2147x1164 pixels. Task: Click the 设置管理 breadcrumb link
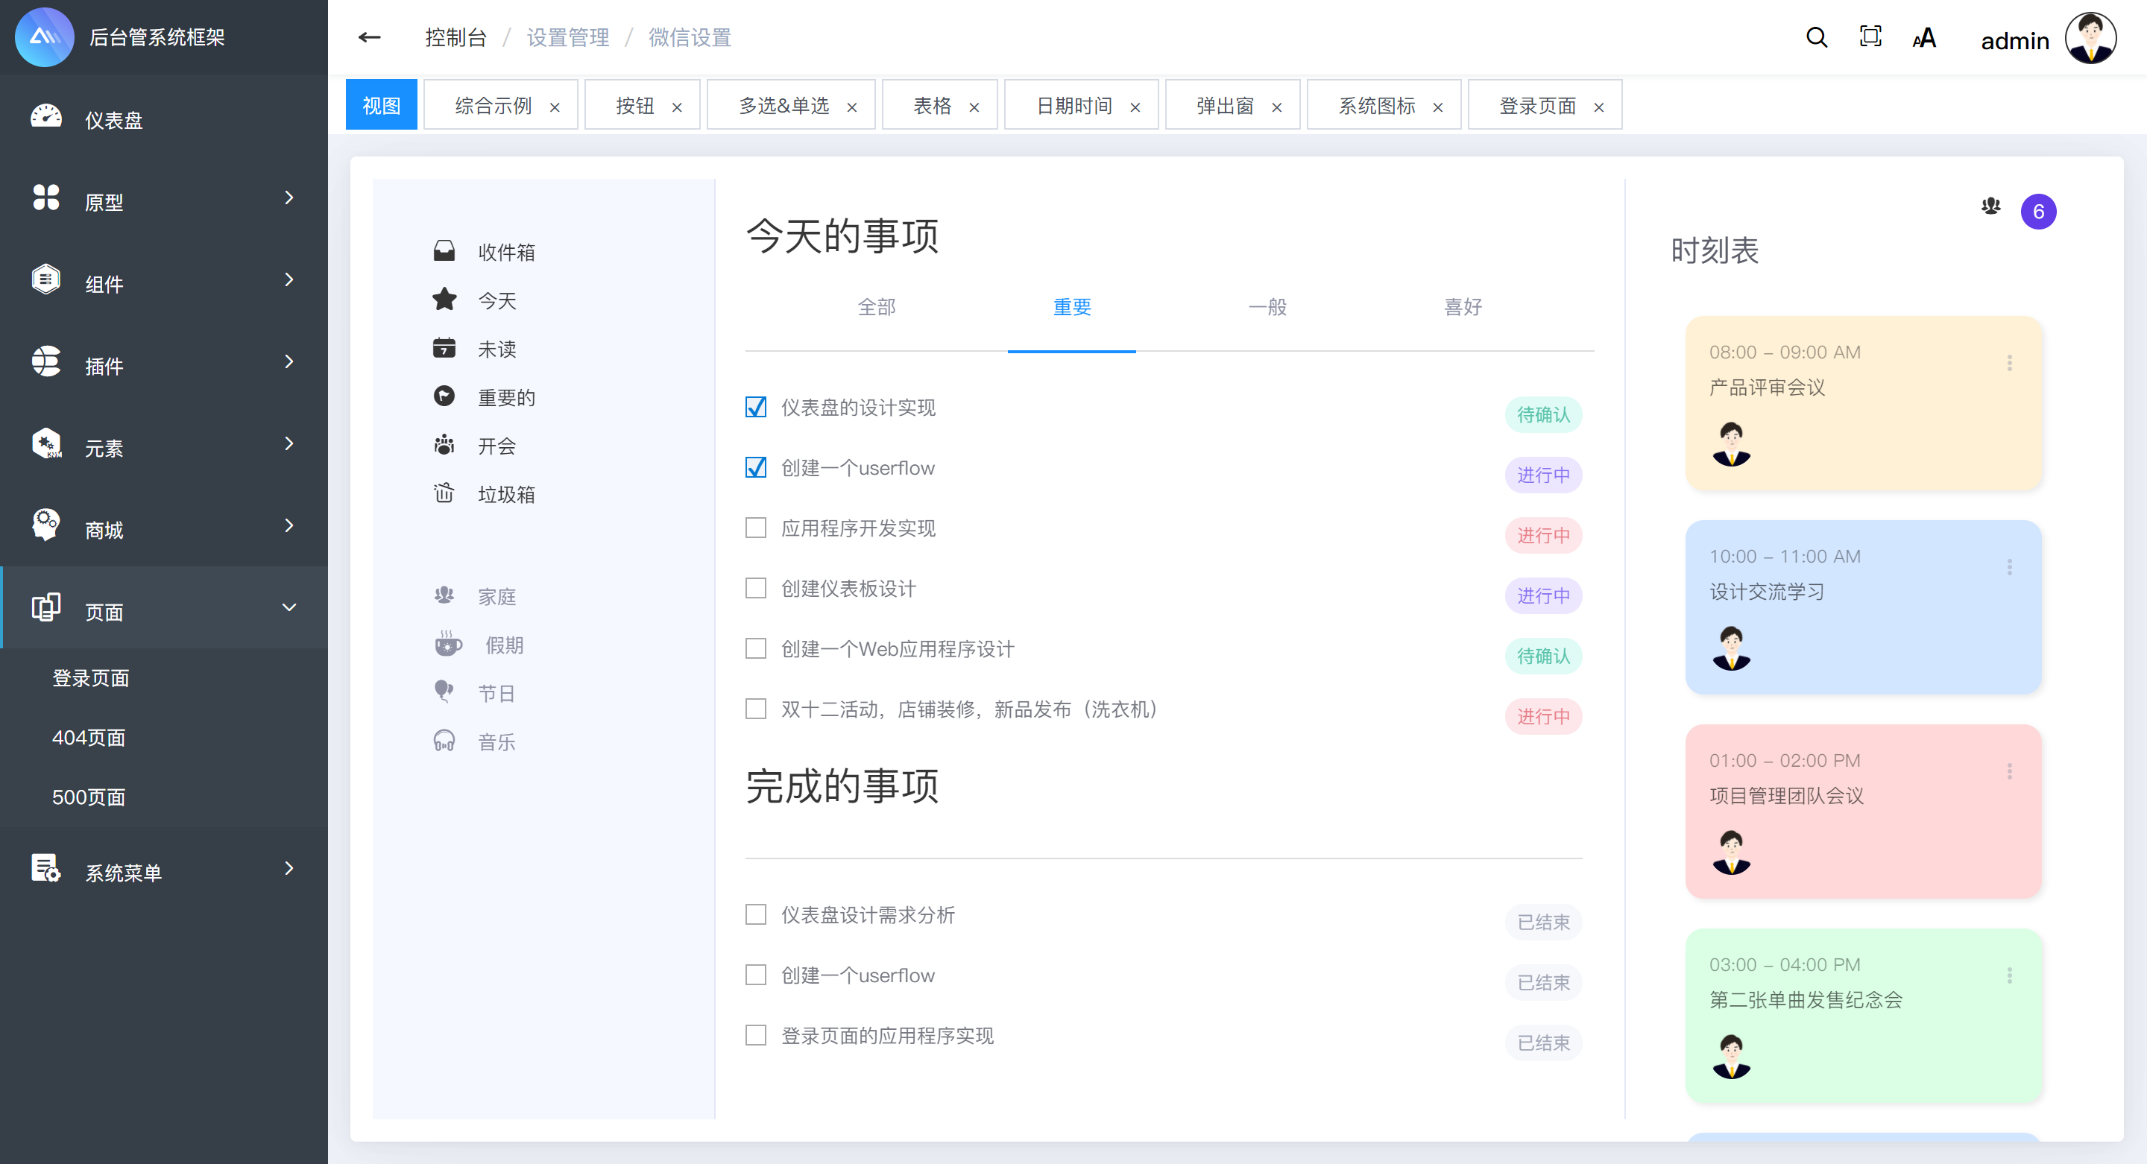pyautogui.click(x=567, y=37)
